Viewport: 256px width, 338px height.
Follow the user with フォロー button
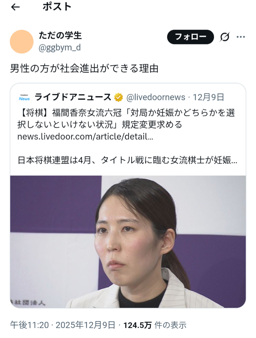point(191,37)
